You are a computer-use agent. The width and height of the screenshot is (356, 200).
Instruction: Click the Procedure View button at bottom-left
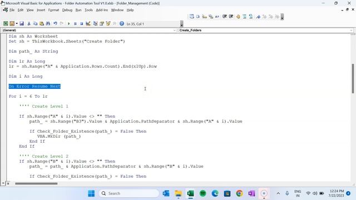[x=3, y=183]
